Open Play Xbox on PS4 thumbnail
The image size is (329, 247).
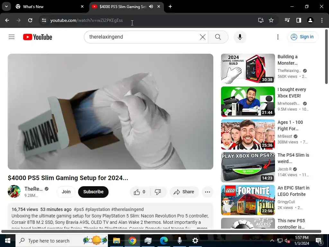point(248,167)
